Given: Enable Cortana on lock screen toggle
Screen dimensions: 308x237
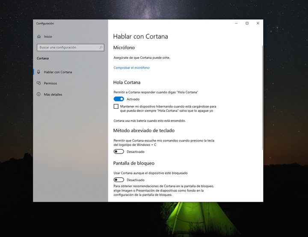Looking at the screenshot, I should click(x=118, y=180).
